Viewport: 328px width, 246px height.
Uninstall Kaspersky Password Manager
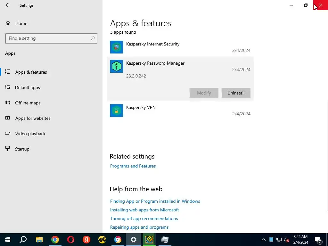(236, 93)
